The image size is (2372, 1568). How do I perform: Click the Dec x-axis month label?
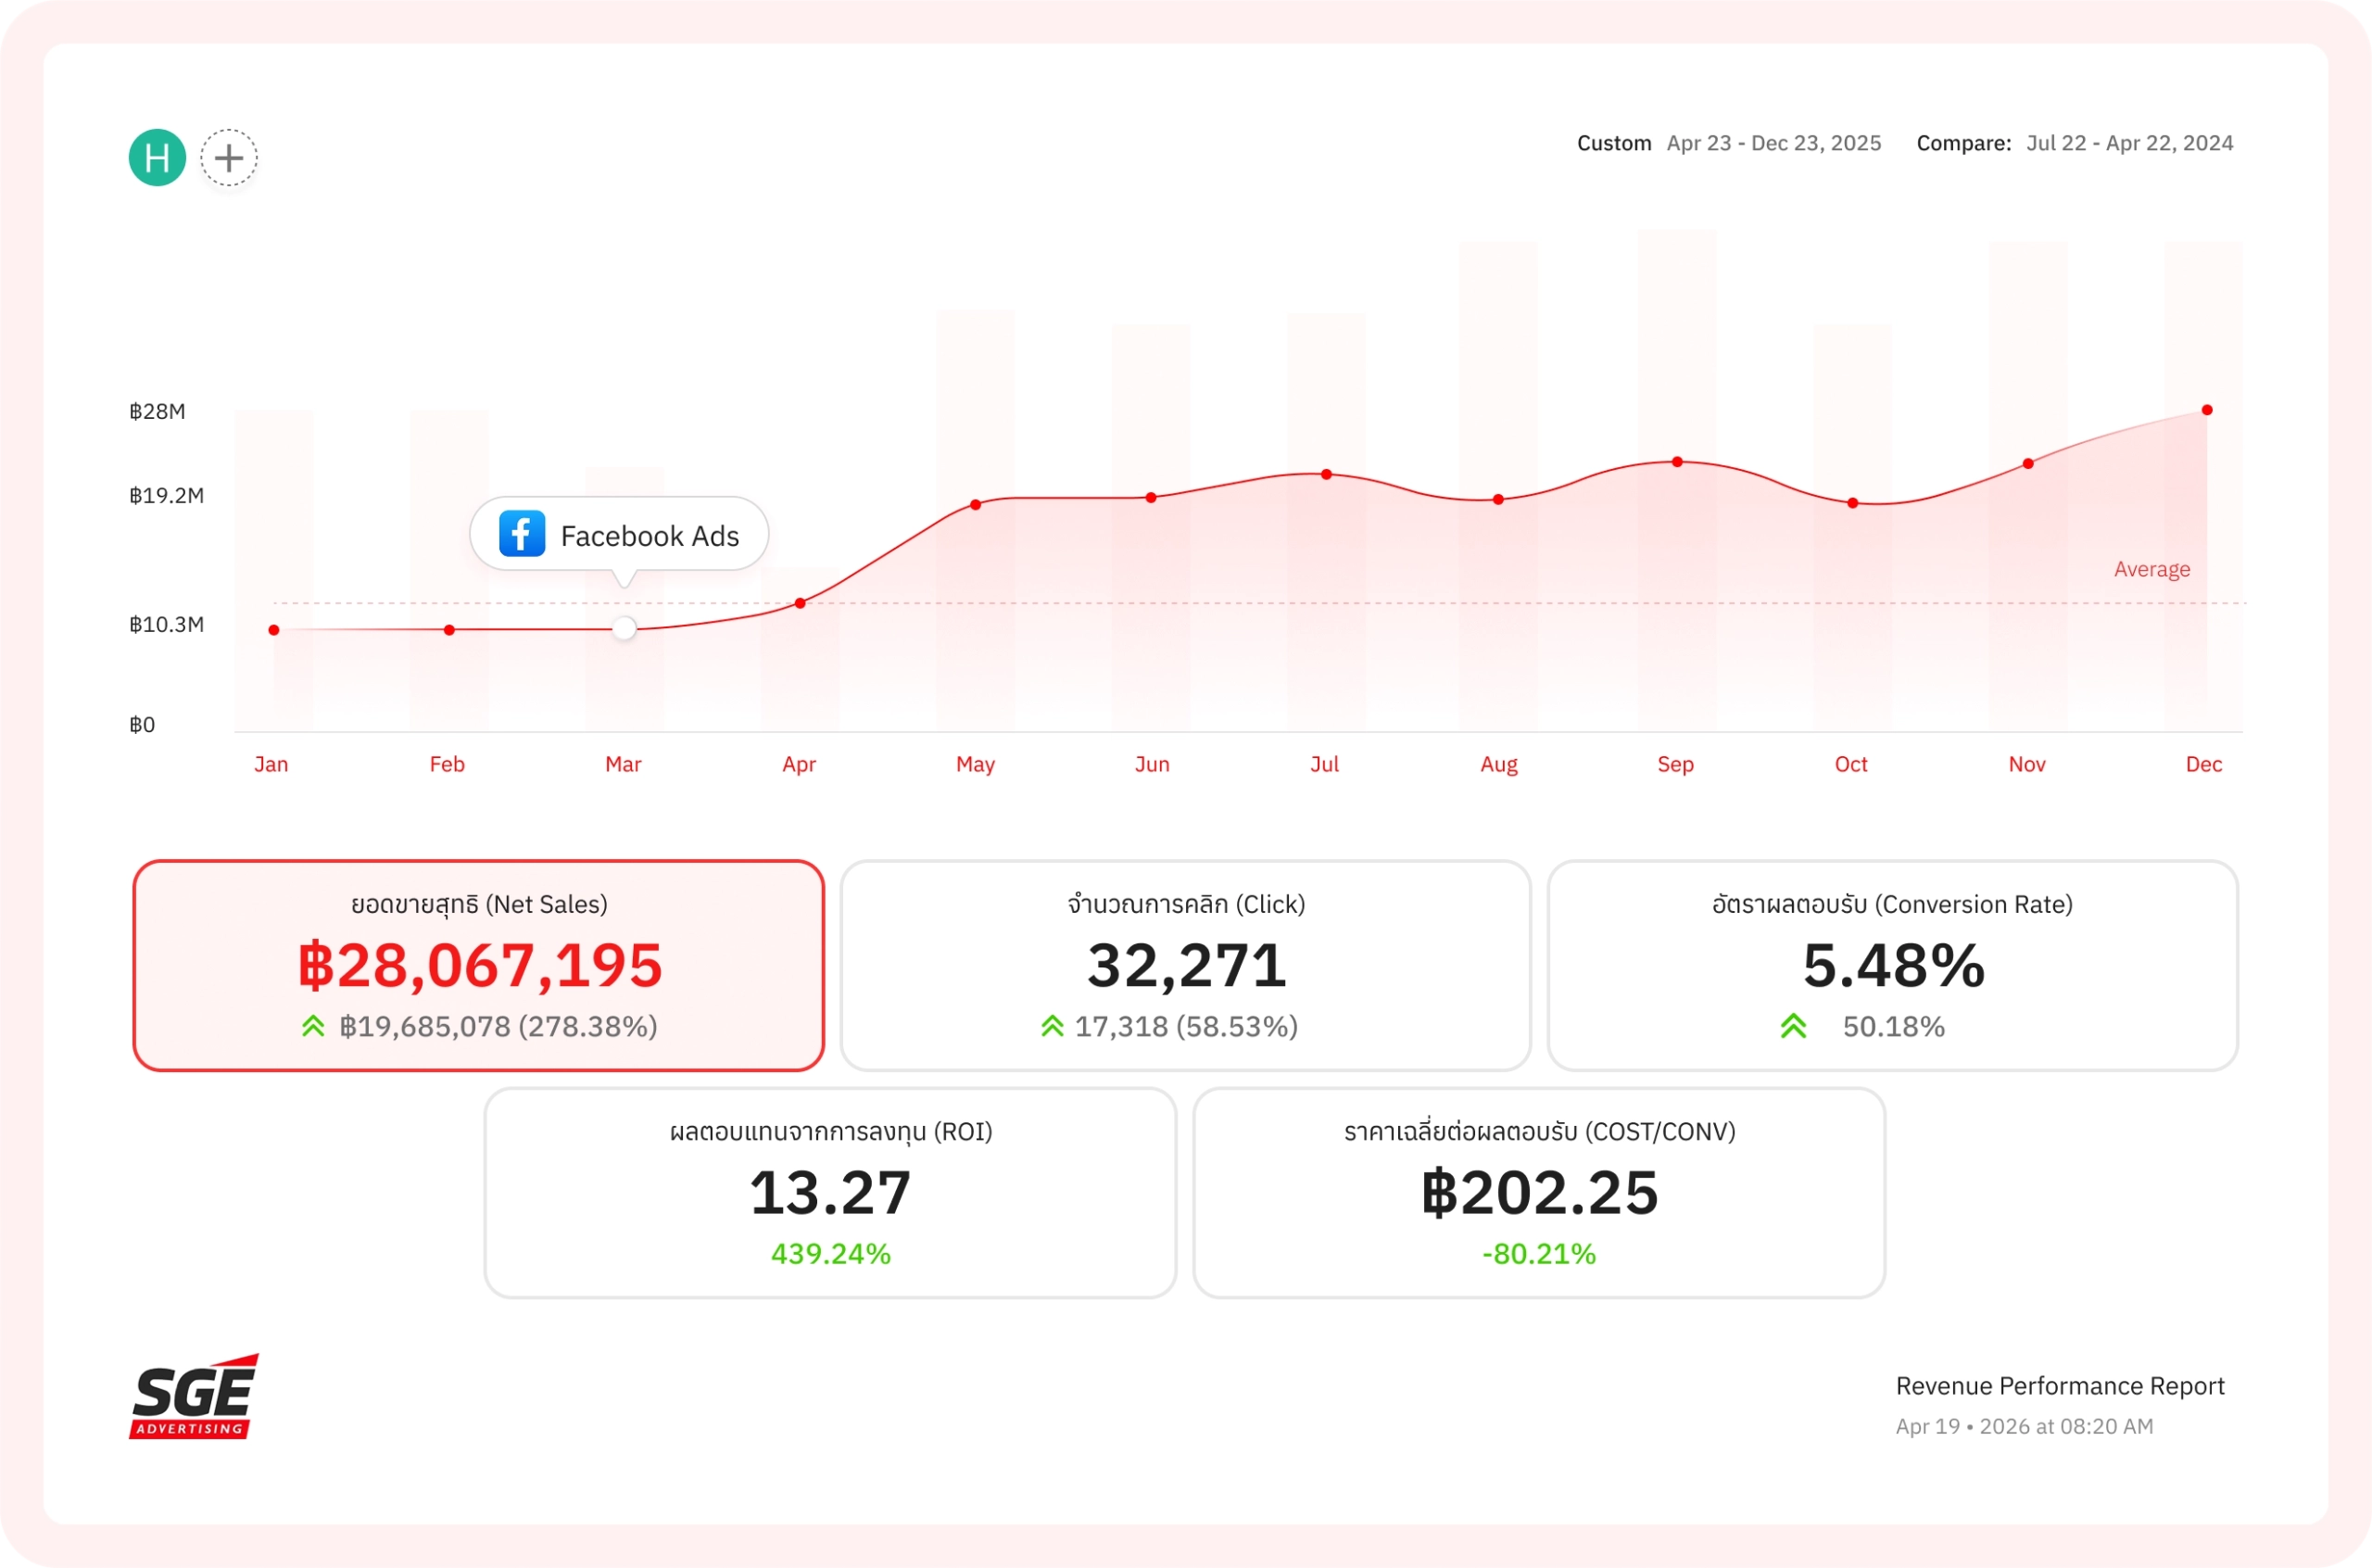(x=2204, y=764)
